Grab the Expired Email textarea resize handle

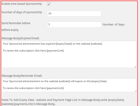pyautogui.click(x=135, y=67)
